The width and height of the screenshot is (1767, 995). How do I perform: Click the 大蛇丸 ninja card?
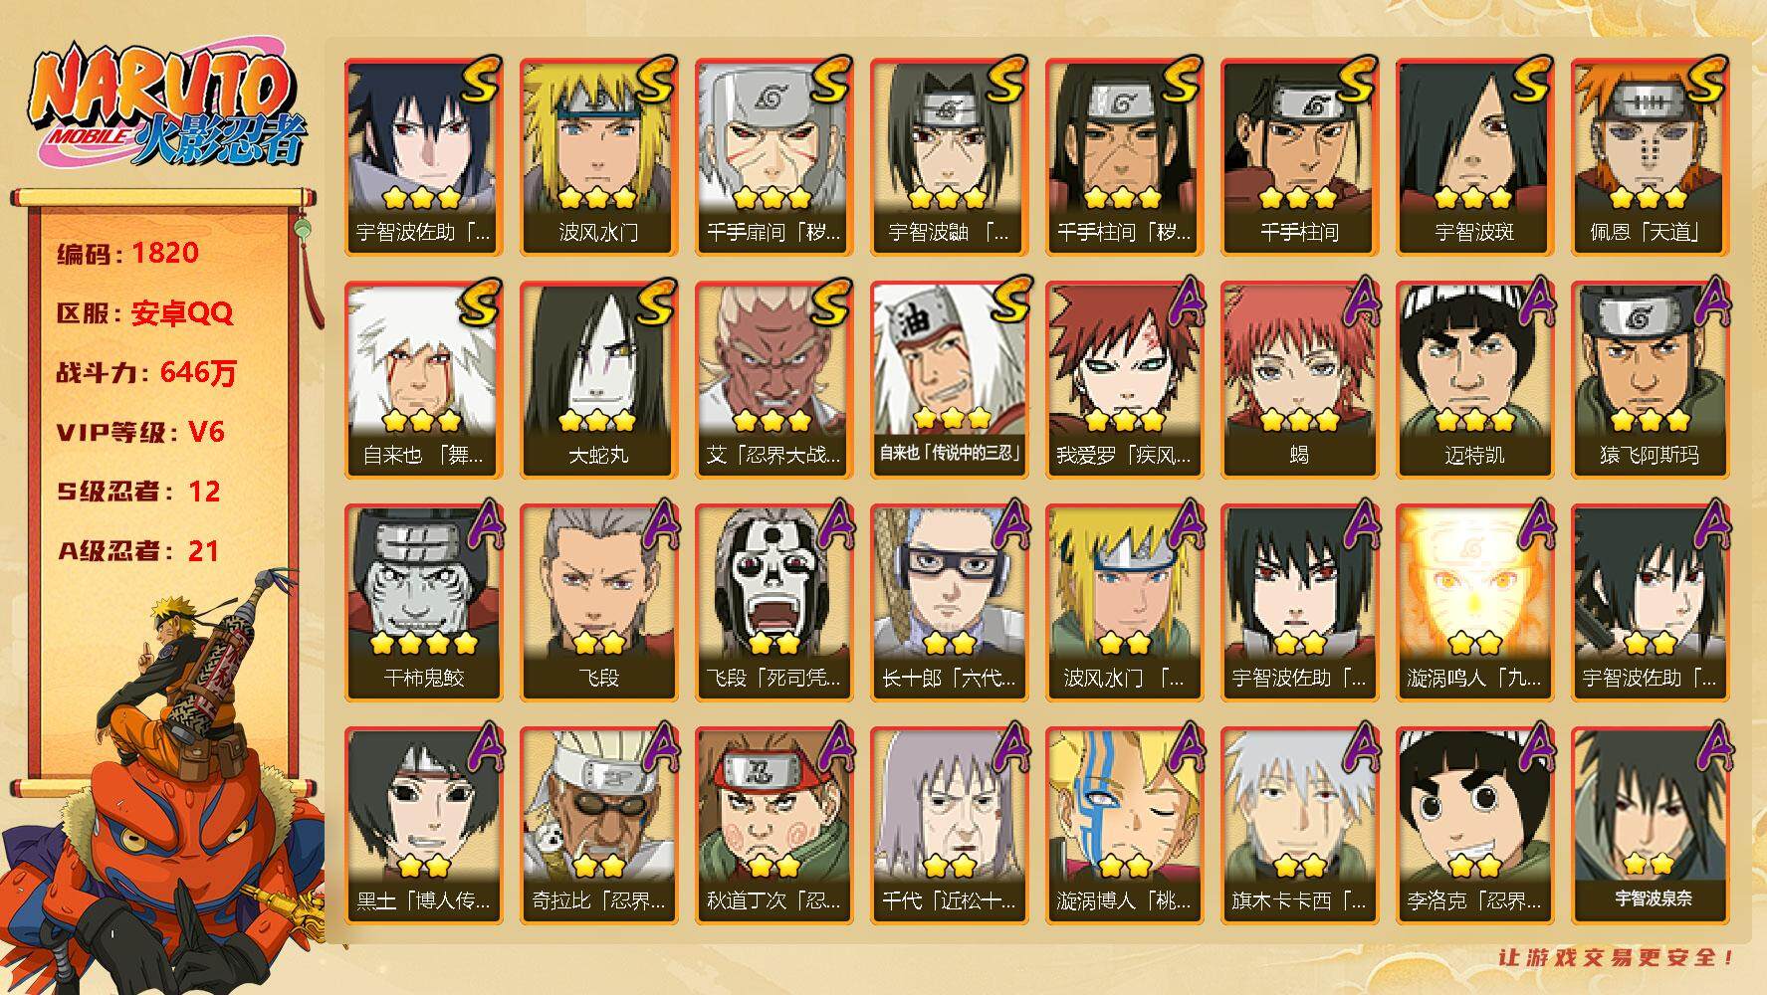pyautogui.click(x=598, y=380)
